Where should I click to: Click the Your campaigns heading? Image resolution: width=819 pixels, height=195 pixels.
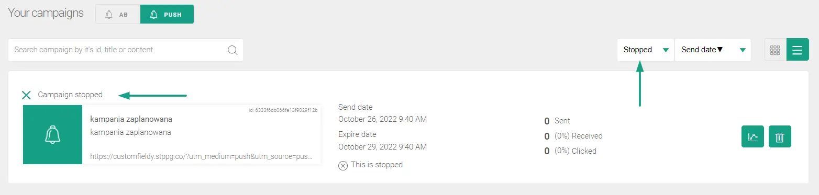click(x=46, y=13)
